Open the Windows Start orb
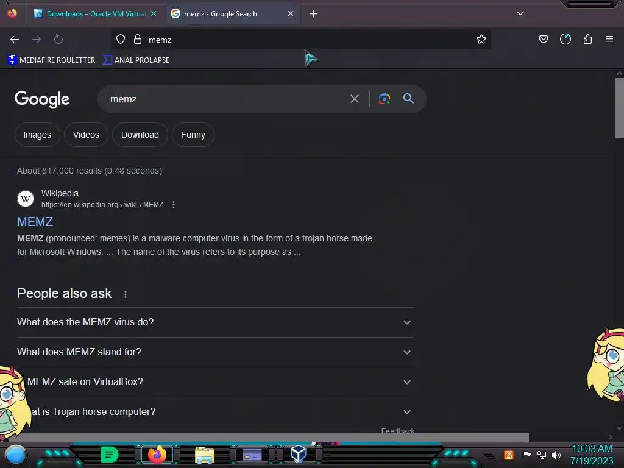Image resolution: width=624 pixels, height=468 pixels. click(16, 455)
